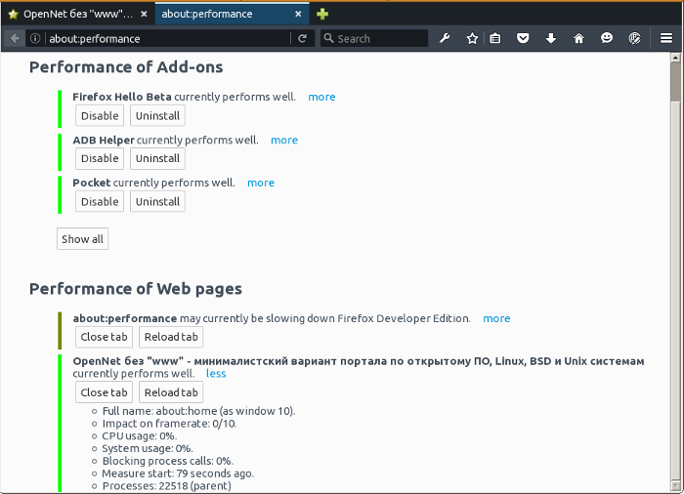The image size is (684, 494).
Task: Uninstall the ADB Helper add-on
Action: click(157, 158)
